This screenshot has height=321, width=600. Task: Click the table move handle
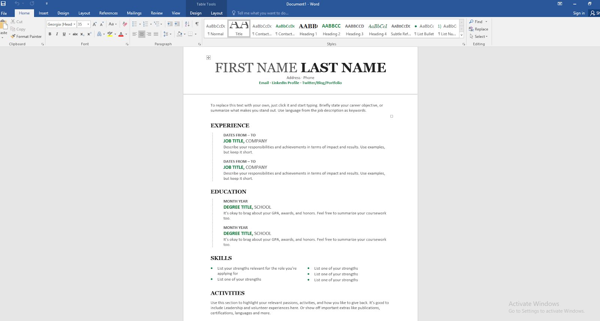pos(208,57)
